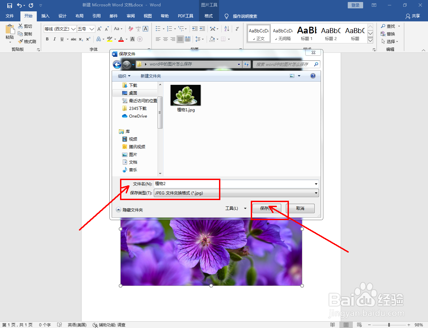Toggle strikethrough abc formatting
Viewport: 428px width, 328px height.
pos(74,39)
